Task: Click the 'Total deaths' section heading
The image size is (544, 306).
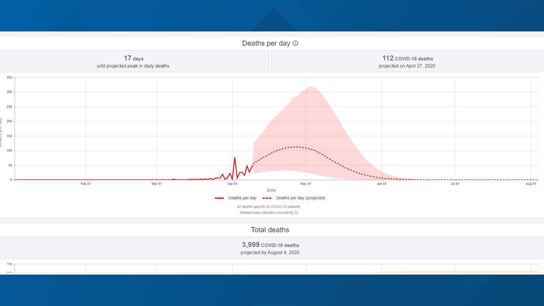Action: click(270, 230)
